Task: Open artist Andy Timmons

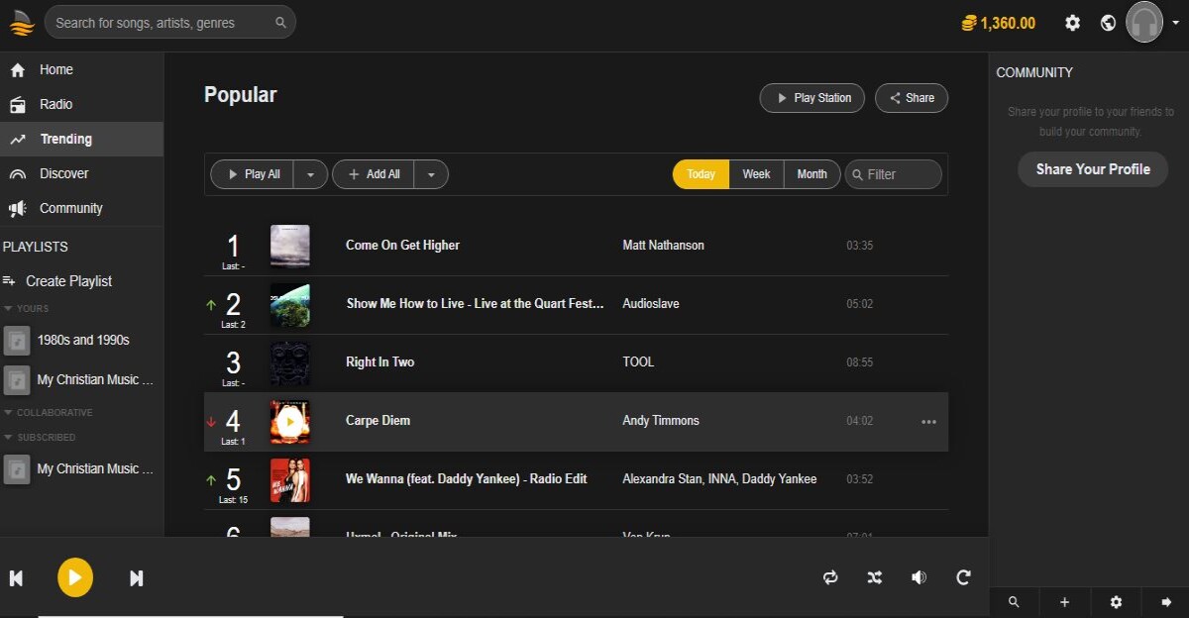Action: pos(661,420)
